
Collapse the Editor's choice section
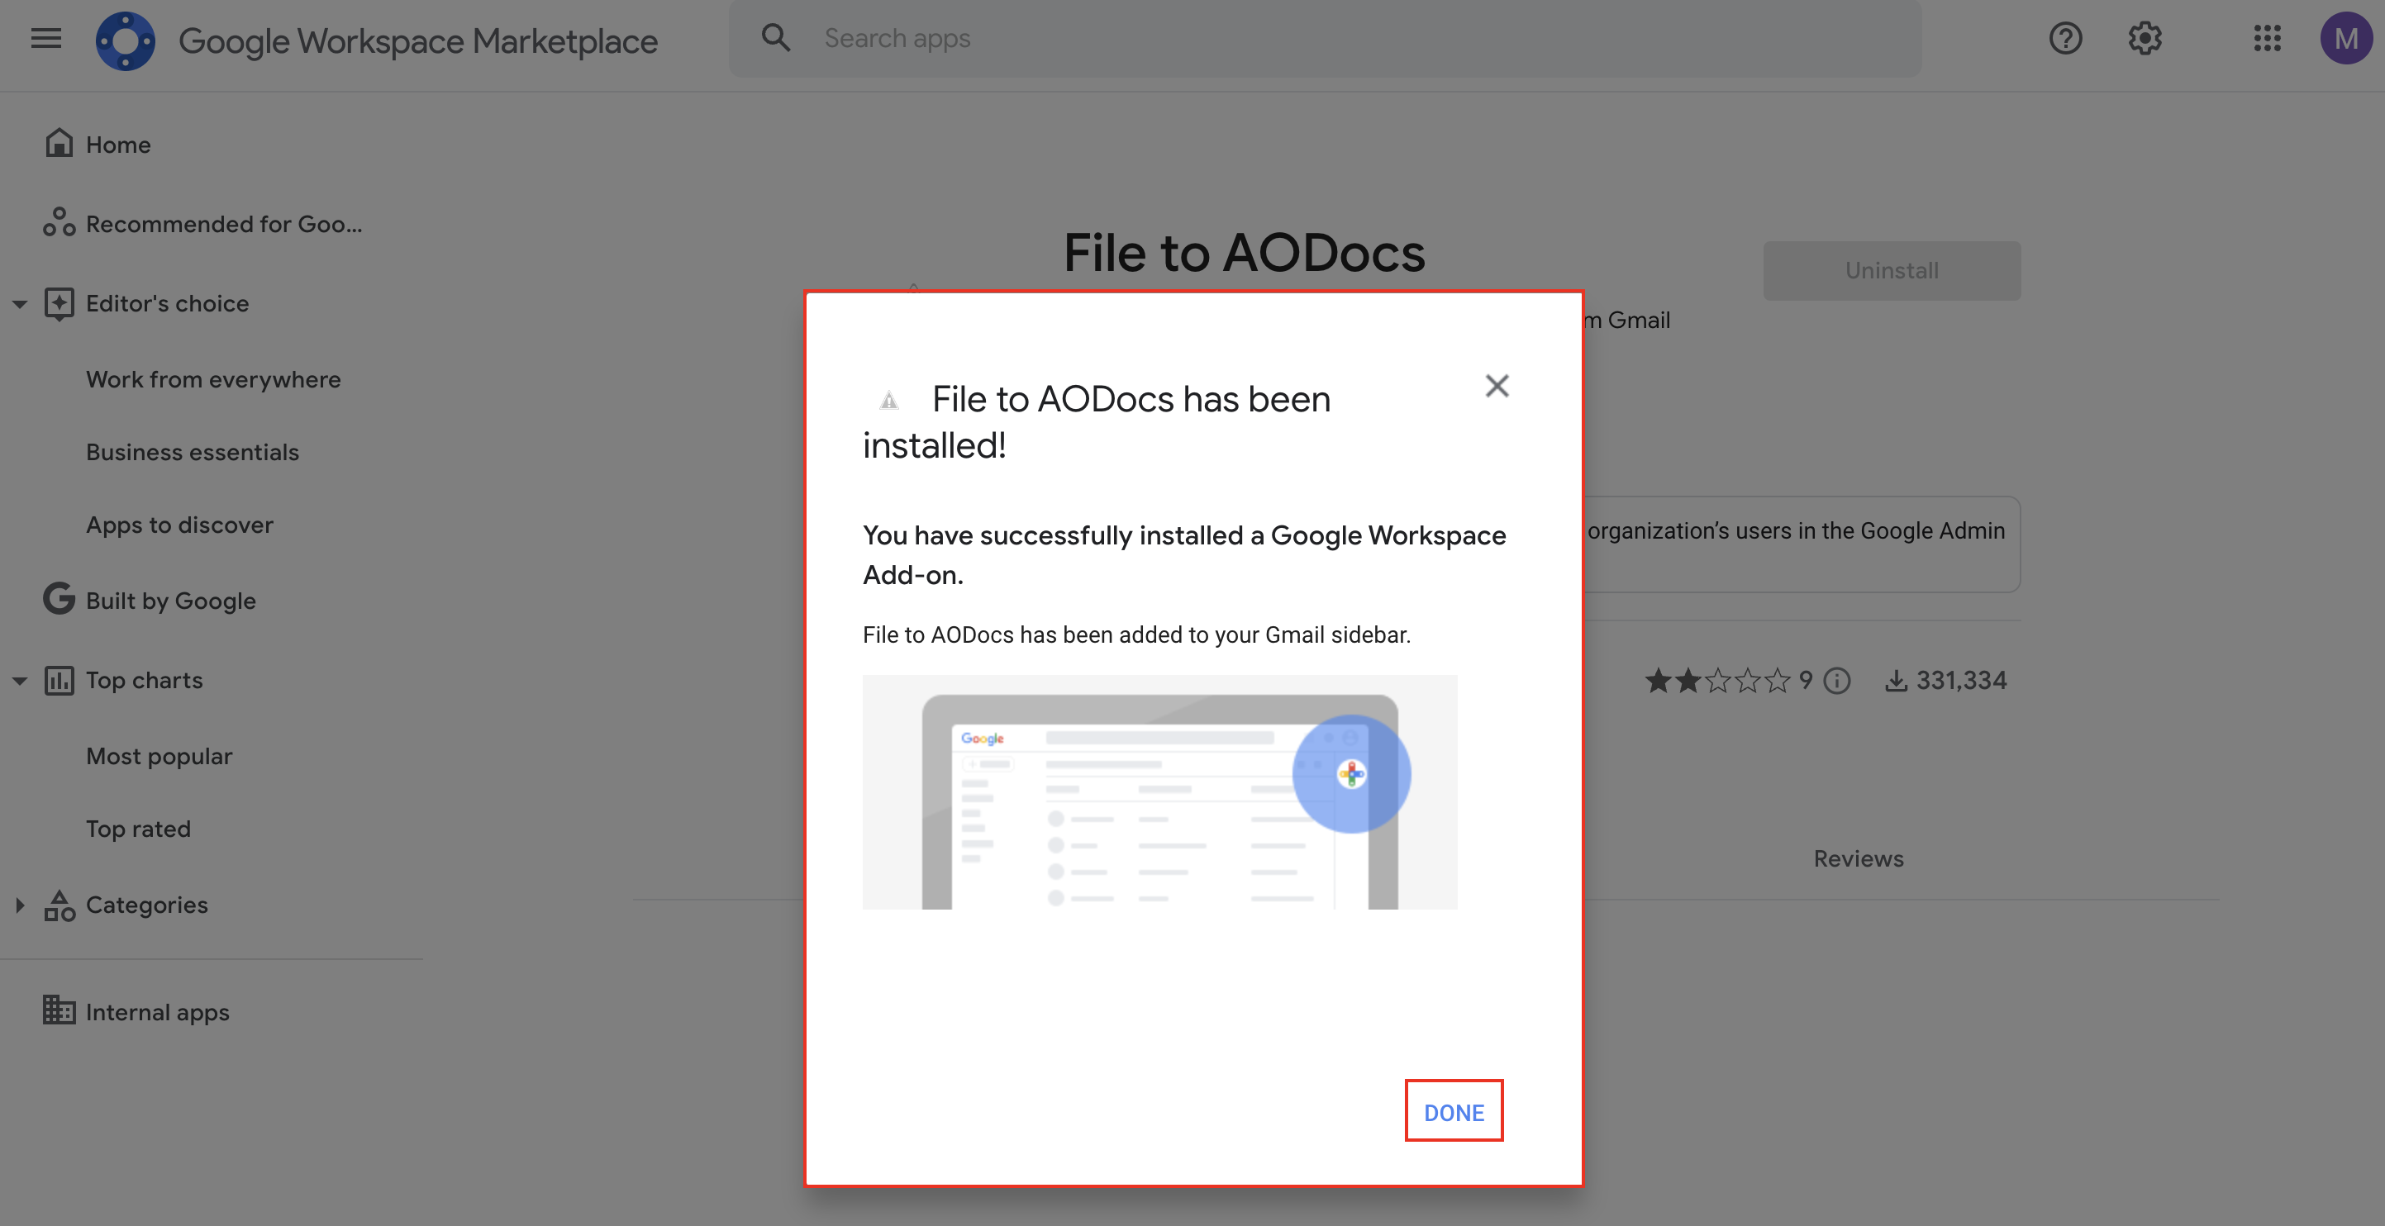point(20,303)
